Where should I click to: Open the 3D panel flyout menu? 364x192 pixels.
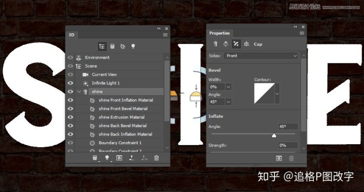click(165, 35)
